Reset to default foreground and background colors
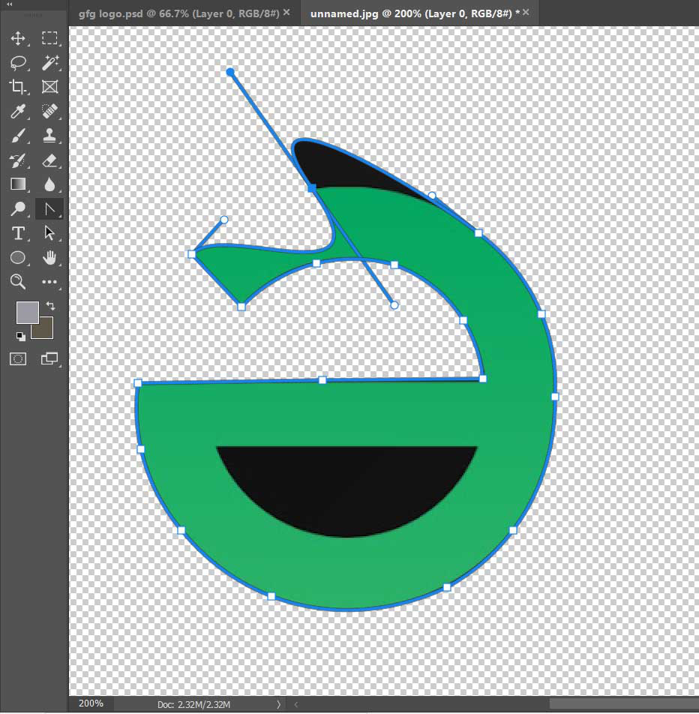Screen dimensions: 699x714 (x=20, y=337)
